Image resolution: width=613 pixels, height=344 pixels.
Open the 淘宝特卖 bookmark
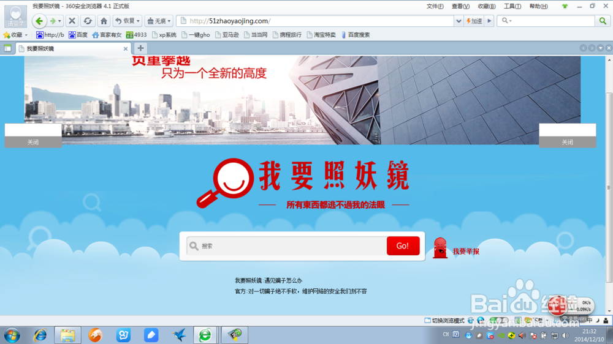pos(321,35)
